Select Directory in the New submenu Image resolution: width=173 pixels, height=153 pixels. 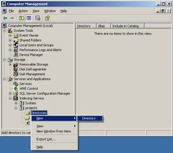(x=90, y=118)
